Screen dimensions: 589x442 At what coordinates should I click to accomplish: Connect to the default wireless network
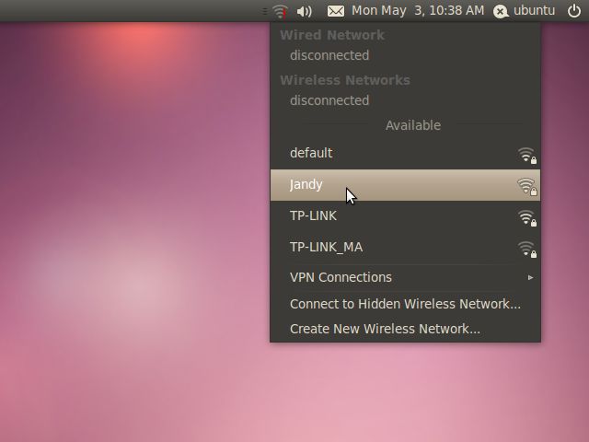pyautogui.click(x=405, y=154)
